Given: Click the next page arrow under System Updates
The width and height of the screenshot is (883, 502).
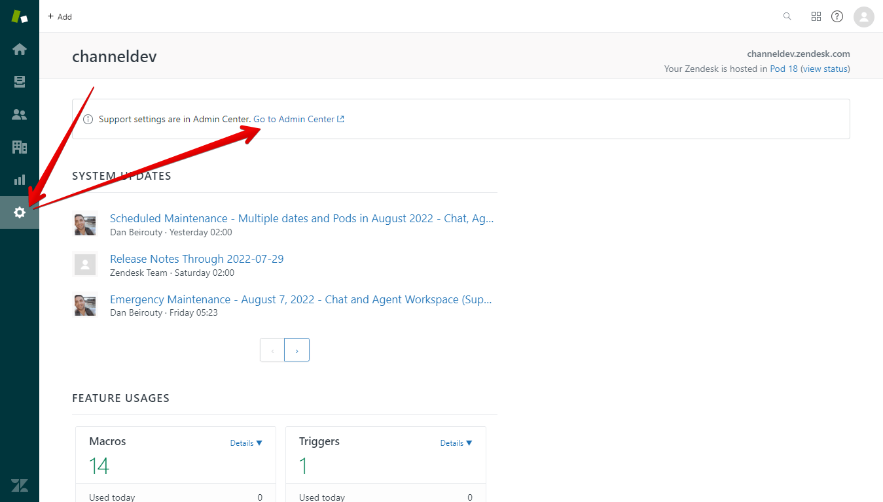Looking at the screenshot, I should 297,350.
